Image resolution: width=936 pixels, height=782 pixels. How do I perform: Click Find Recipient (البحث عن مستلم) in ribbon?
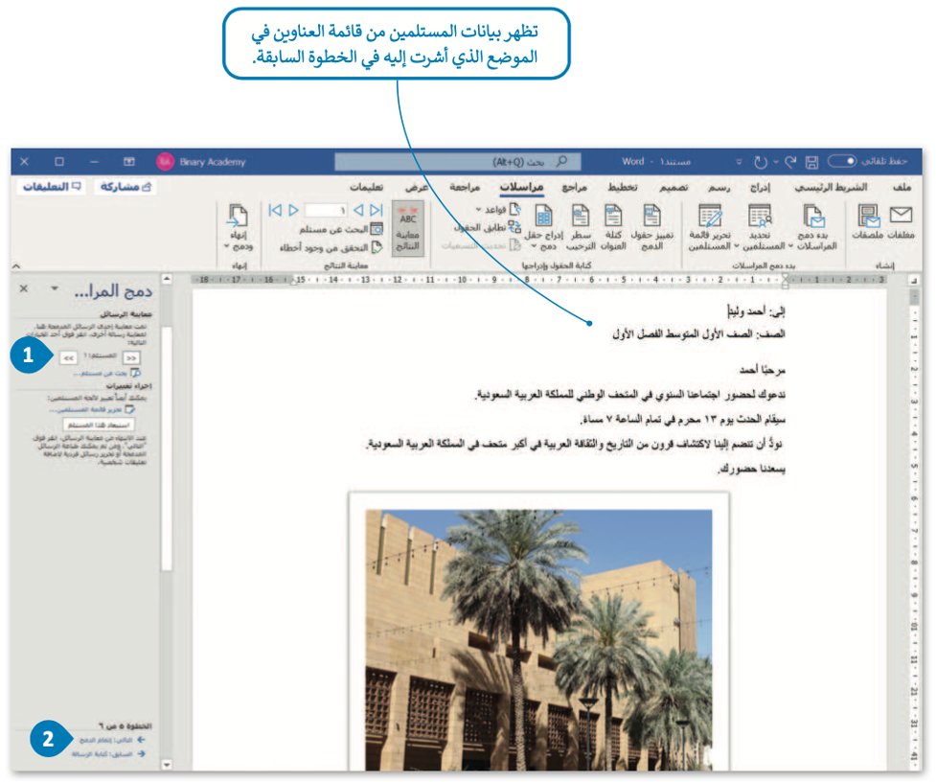(341, 229)
